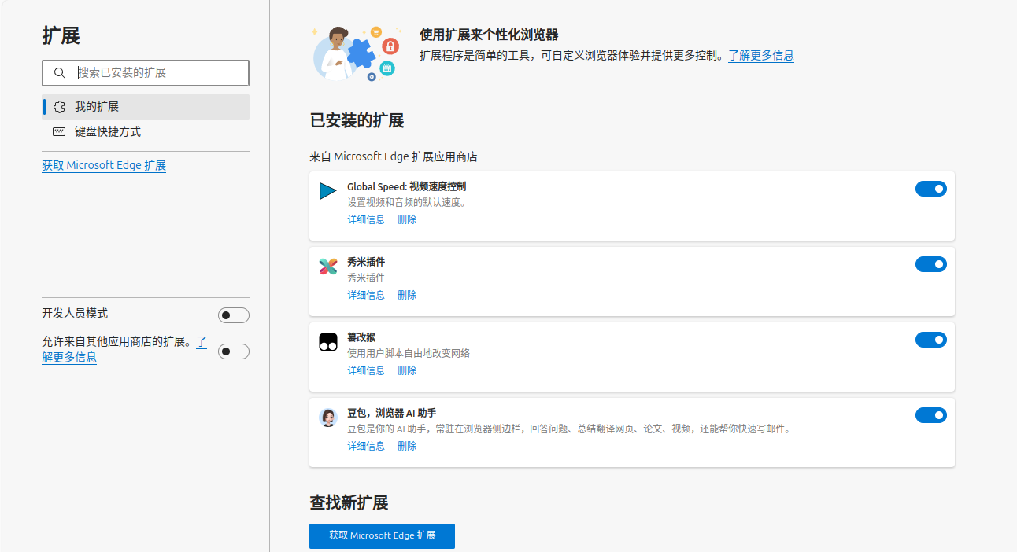Click the 已安装的扩展 heading

[x=357, y=120]
